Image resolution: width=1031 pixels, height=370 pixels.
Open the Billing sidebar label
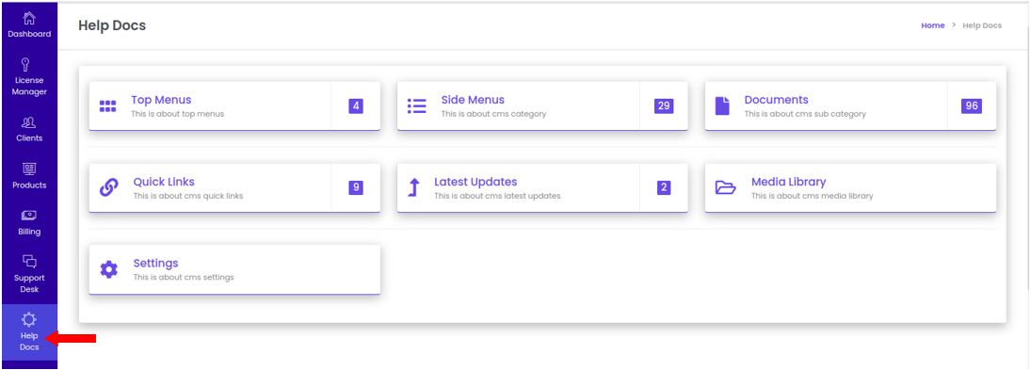tap(29, 232)
